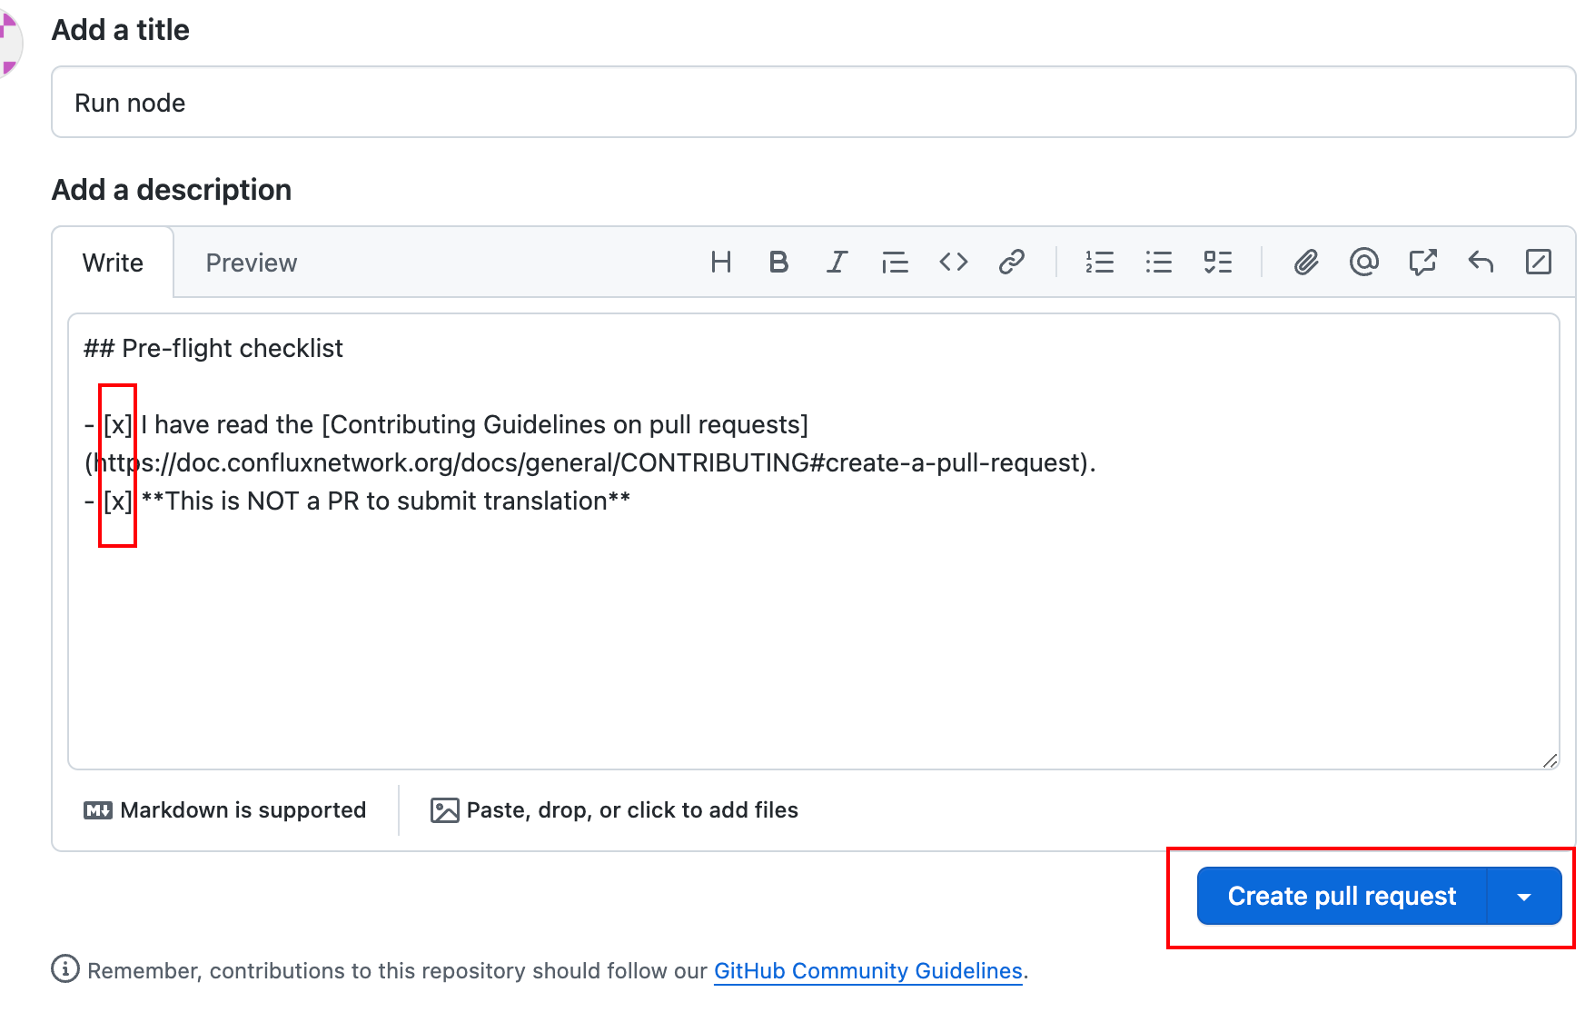1595x1032 pixels.
Task: Insert a quote block
Action: click(x=895, y=263)
